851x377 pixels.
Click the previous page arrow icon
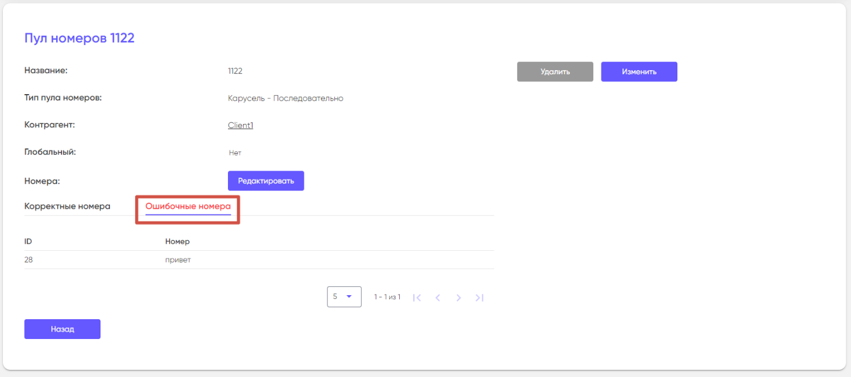[437, 298]
